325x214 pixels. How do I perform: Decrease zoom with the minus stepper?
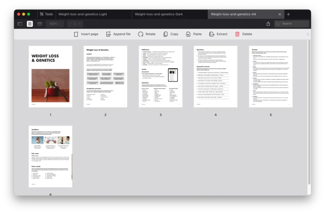(70, 23)
